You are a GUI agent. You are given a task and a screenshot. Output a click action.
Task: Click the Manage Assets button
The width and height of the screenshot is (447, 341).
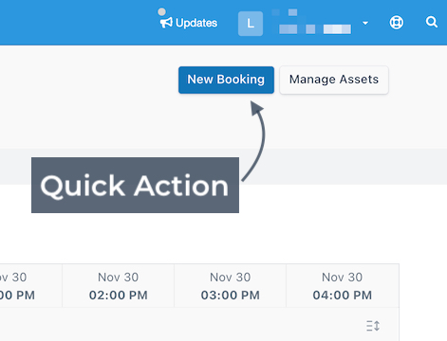pyautogui.click(x=334, y=80)
